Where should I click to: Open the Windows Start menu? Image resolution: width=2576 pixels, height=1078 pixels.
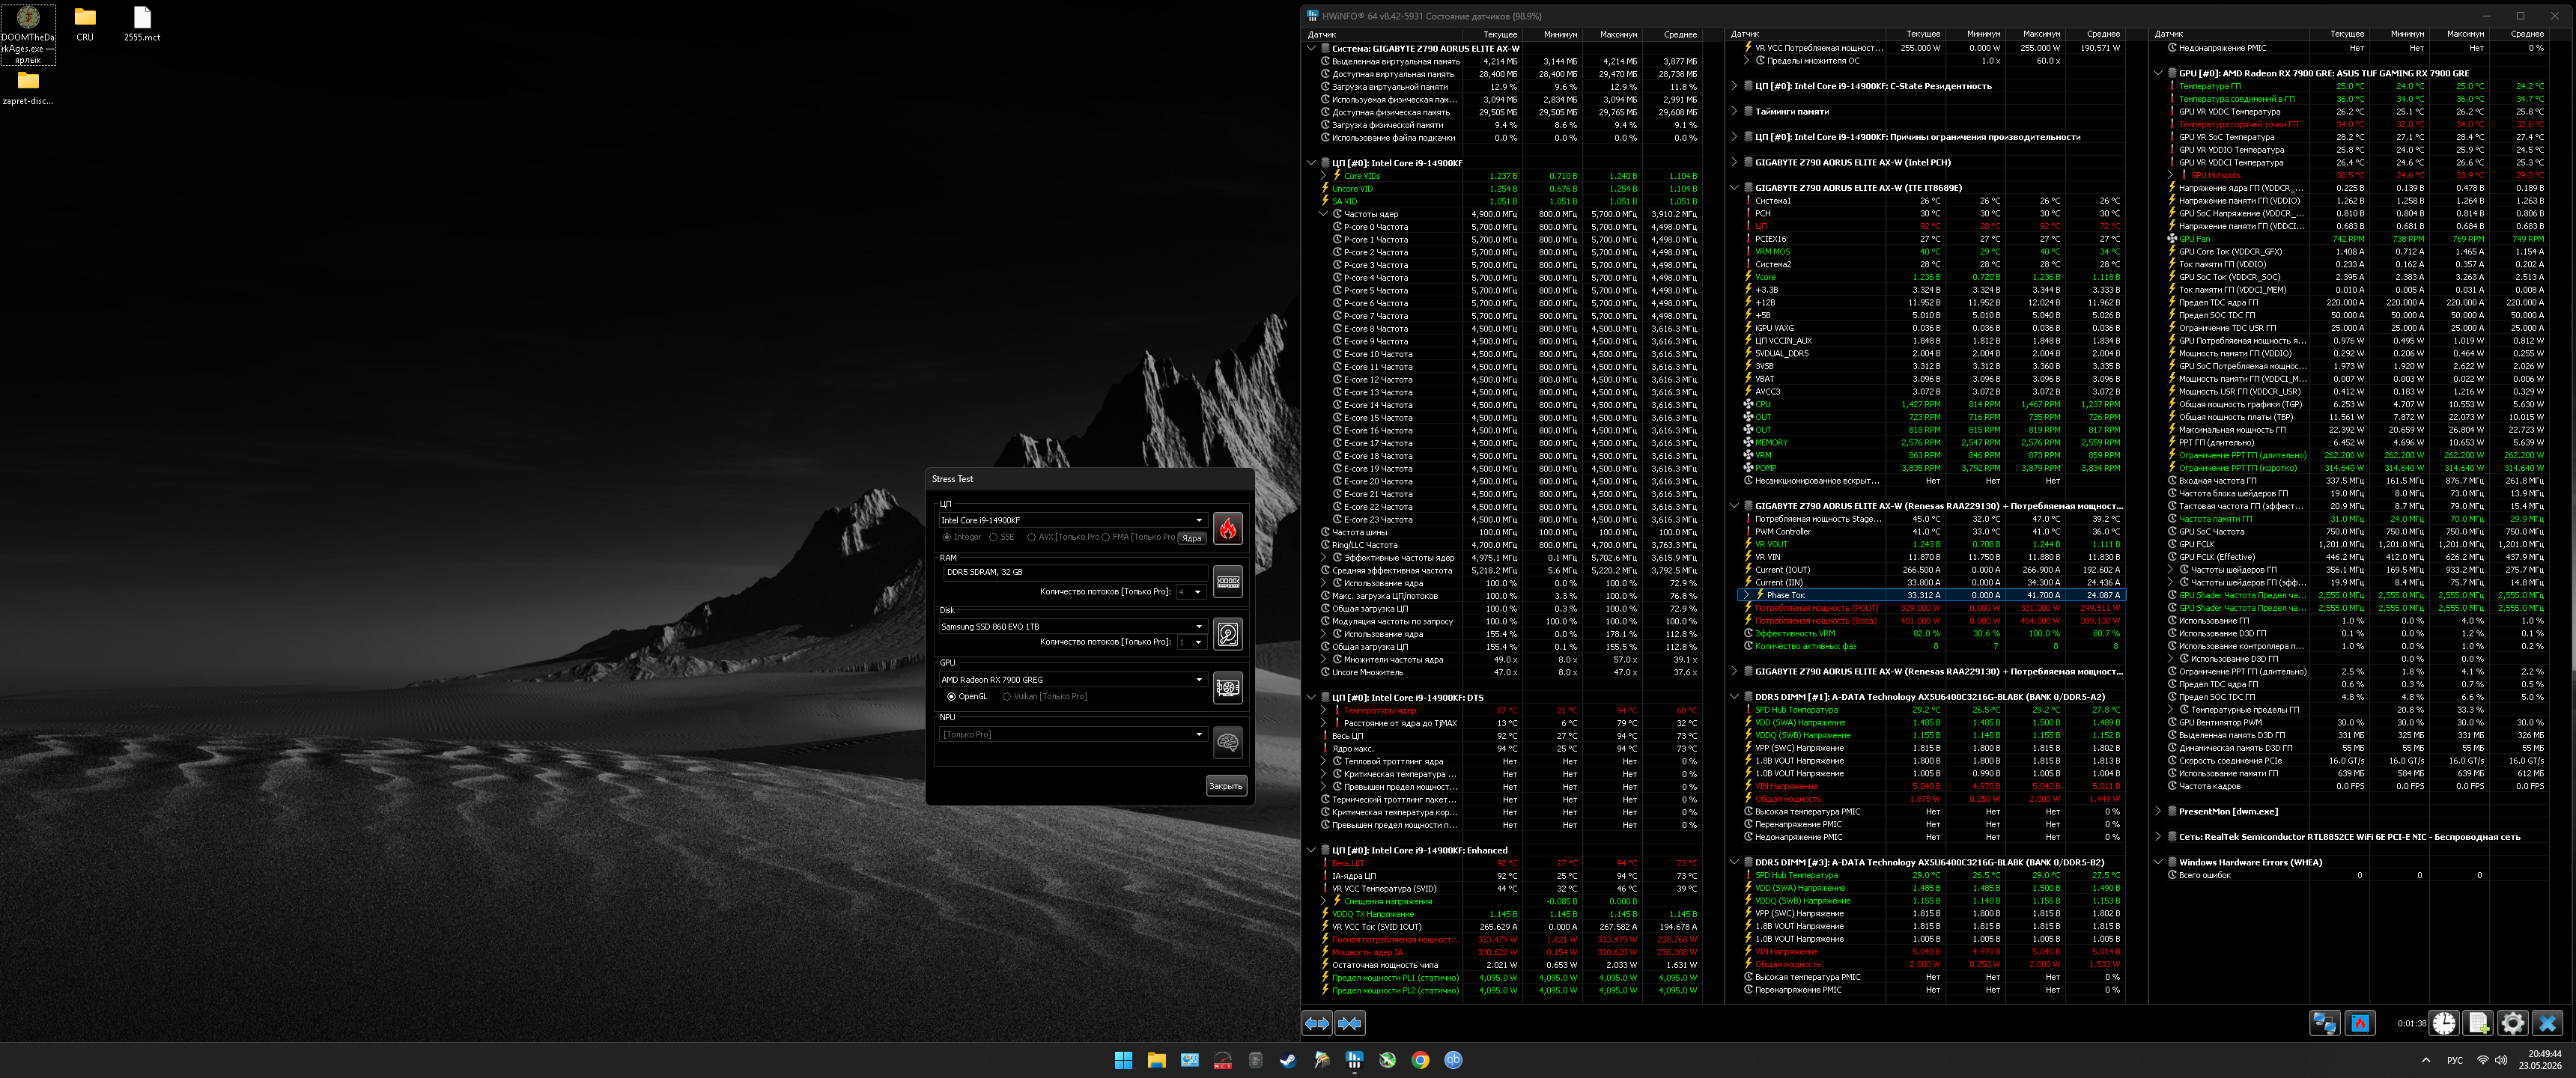1123,1060
